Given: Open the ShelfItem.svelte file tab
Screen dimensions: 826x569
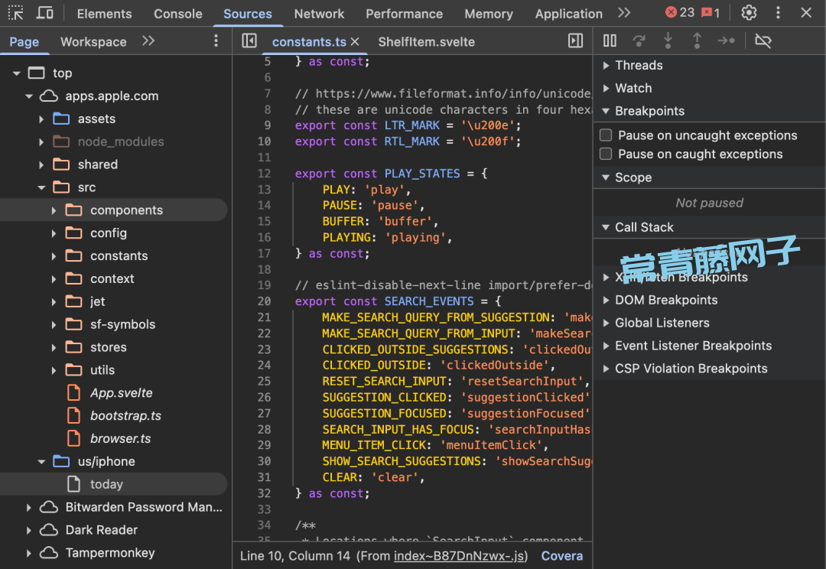Looking at the screenshot, I should tap(426, 42).
